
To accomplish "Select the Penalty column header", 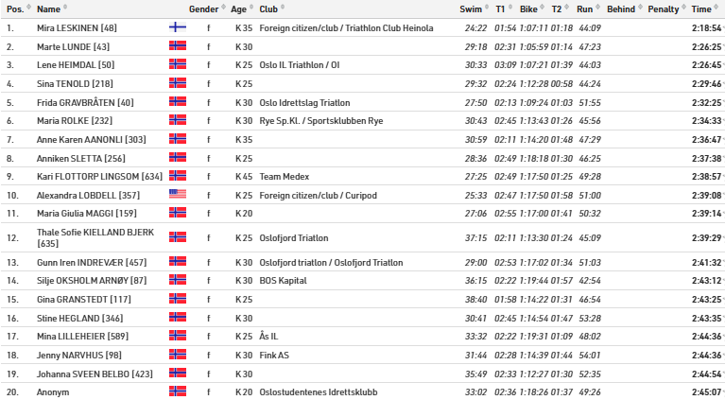I will point(662,9).
